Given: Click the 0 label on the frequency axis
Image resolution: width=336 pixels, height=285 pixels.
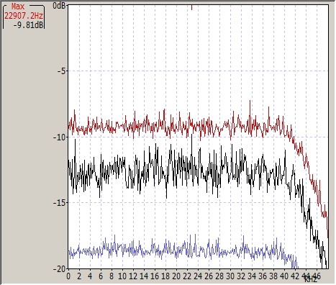Looking at the screenshot, I should tap(68, 276).
